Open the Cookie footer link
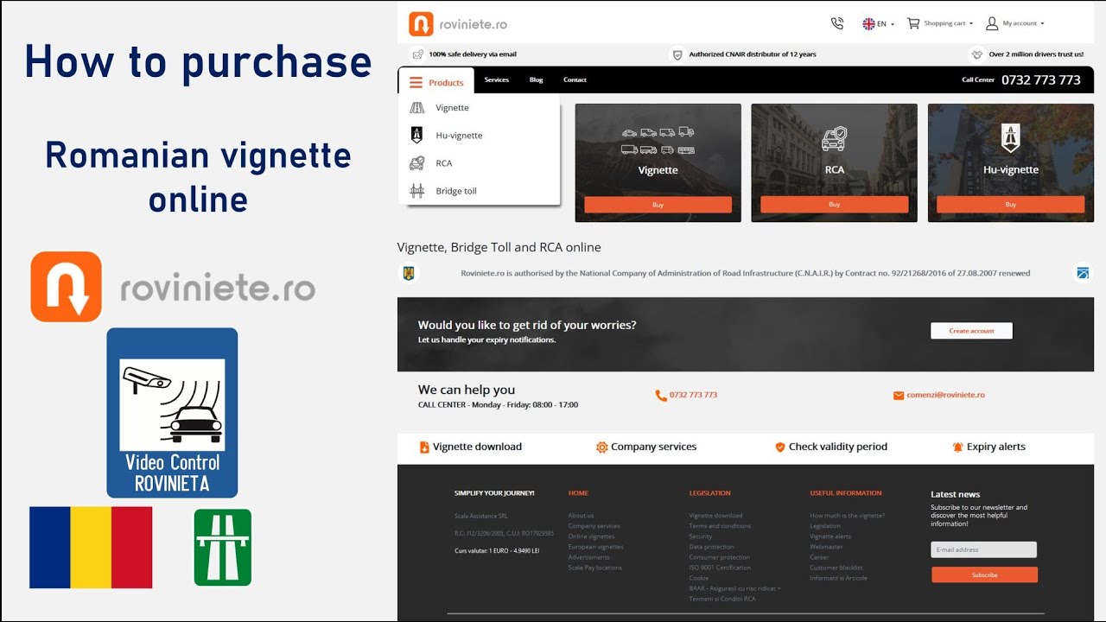 click(698, 578)
